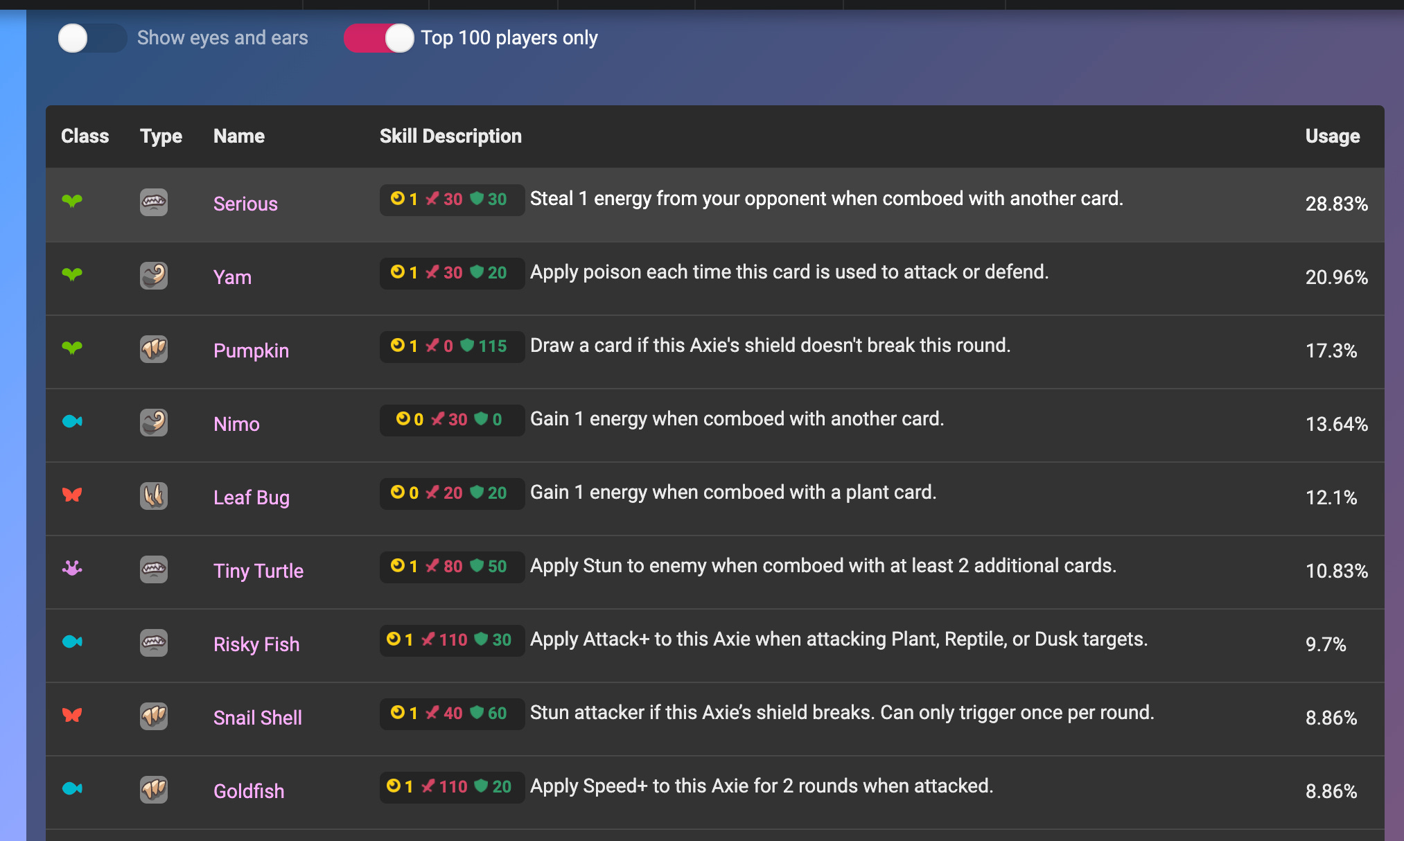Screen dimensions: 1404x841
Task: Click the horn type icon for Leaf Bug
Action: 154,496
